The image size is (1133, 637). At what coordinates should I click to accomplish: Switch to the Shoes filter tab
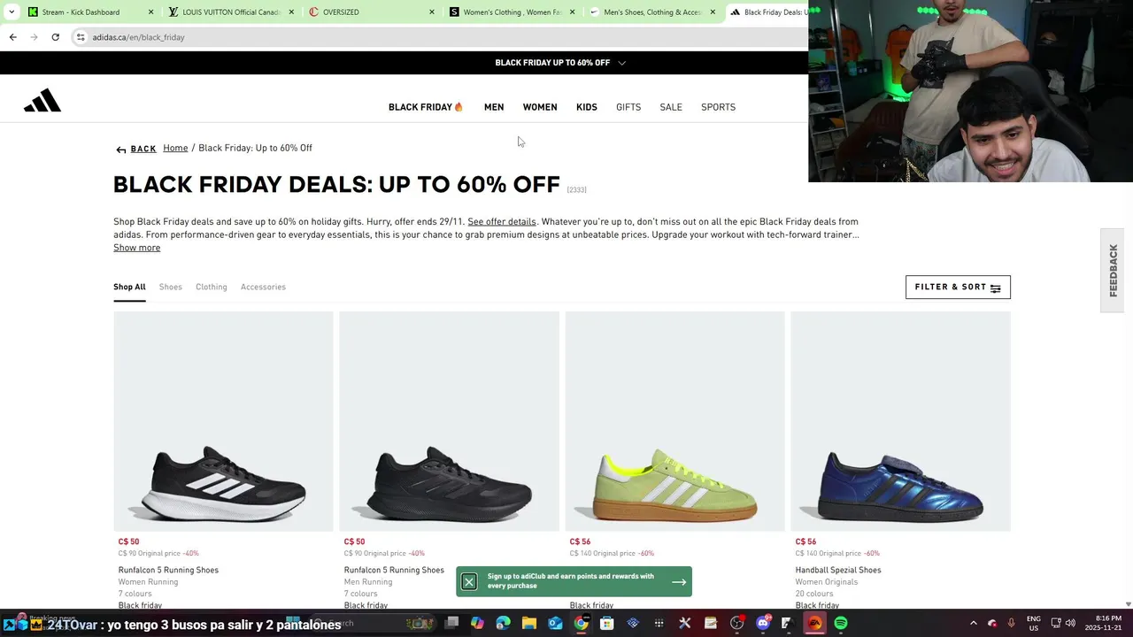pyautogui.click(x=171, y=287)
